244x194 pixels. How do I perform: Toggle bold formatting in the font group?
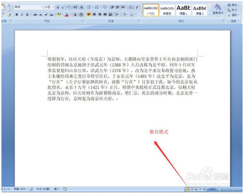(17, 14)
